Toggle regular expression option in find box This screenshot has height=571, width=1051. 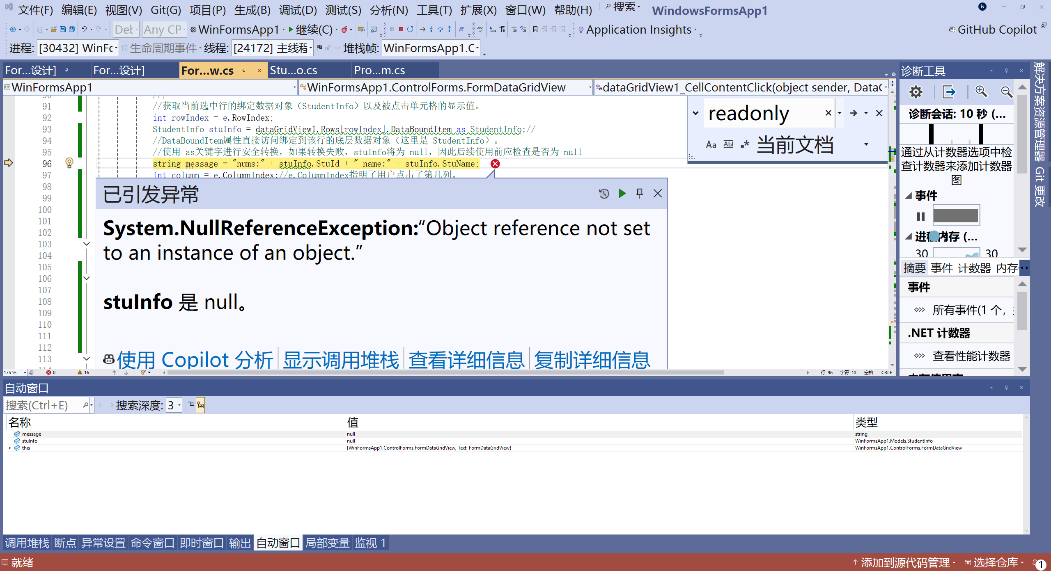745,144
